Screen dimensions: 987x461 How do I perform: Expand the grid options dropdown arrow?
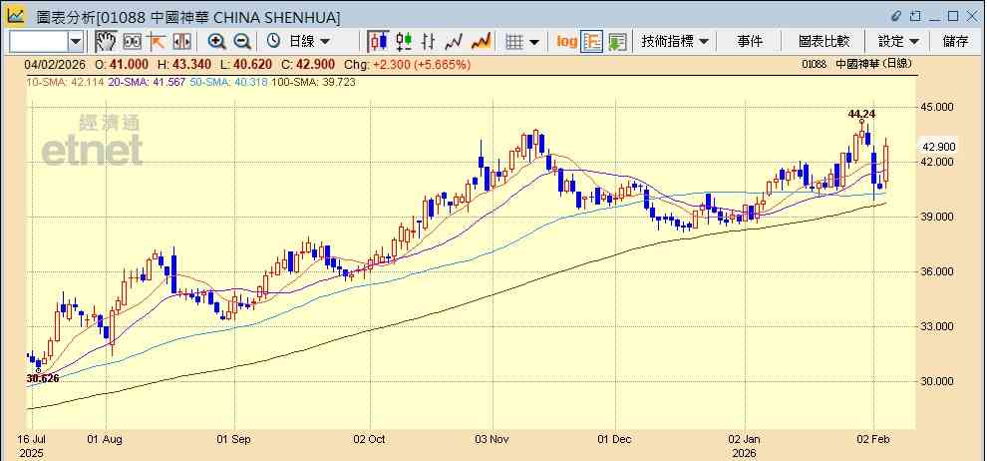click(534, 42)
